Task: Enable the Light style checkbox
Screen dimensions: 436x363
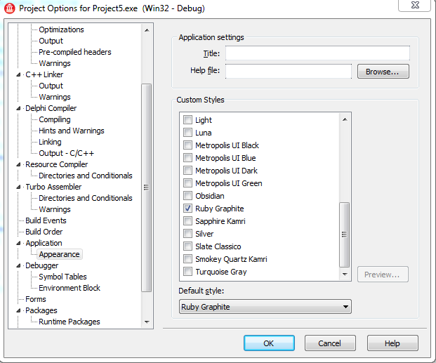Action: click(187, 120)
